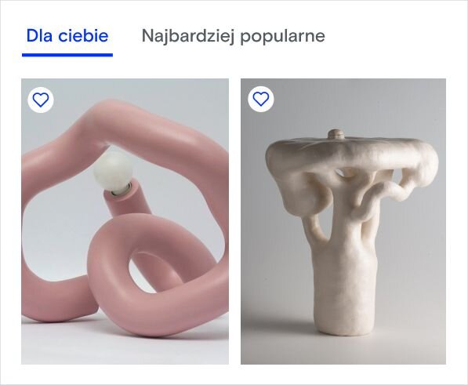Click the small knob atop white sculpture

[336, 134]
